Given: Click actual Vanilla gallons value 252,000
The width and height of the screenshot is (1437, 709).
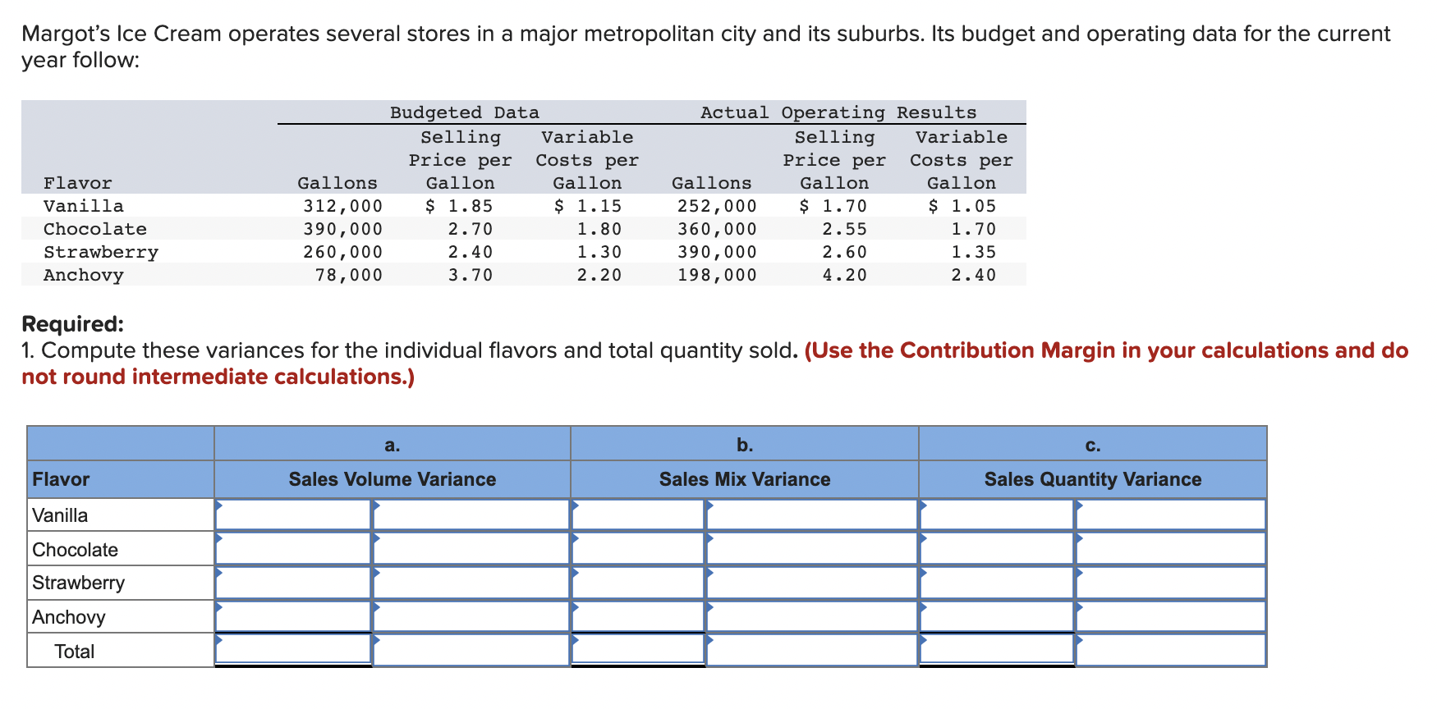Looking at the screenshot, I should (x=717, y=206).
